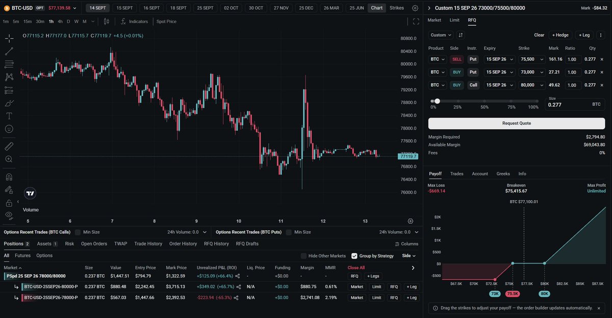Screen dimensions: 612x318
Task: Add a hedge with + Hedge
Action: coord(560,35)
